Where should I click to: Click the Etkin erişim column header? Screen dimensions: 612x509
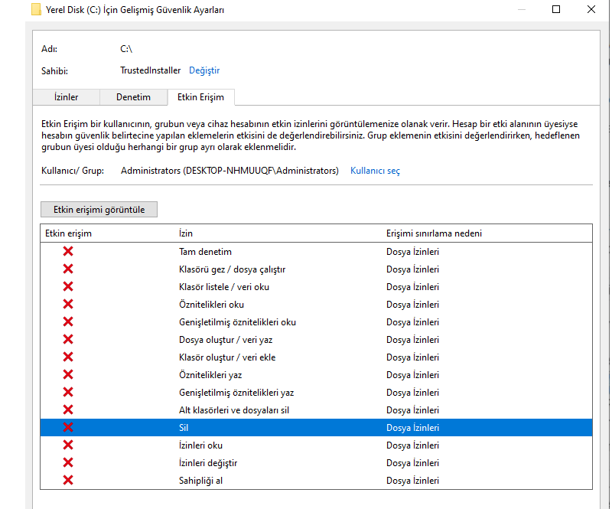pos(68,233)
